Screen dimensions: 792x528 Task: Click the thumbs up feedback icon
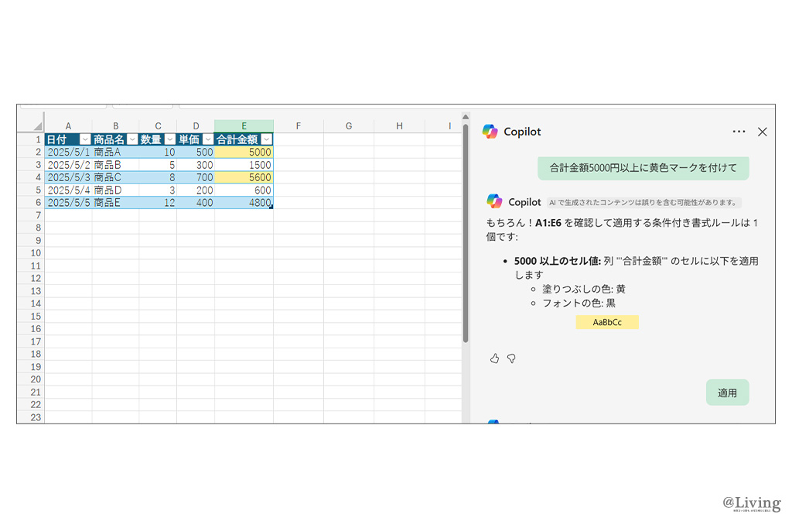[495, 358]
